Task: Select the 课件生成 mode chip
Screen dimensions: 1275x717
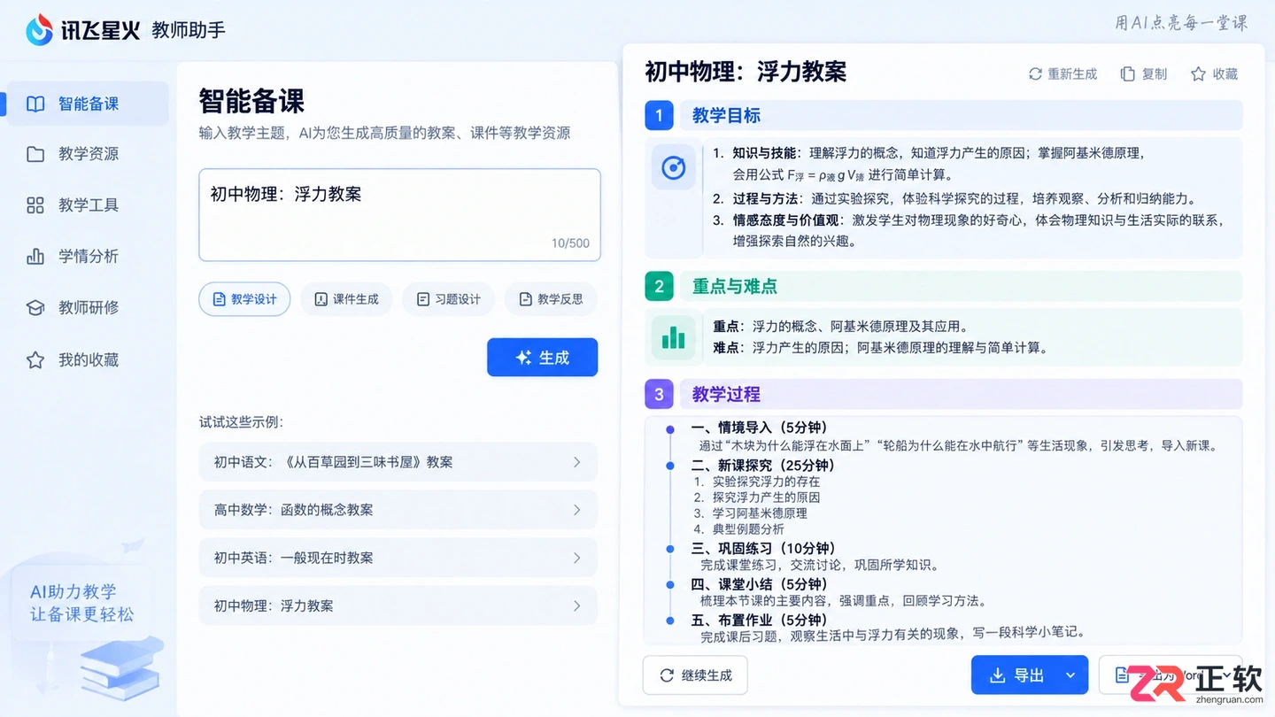Action: (x=346, y=299)
